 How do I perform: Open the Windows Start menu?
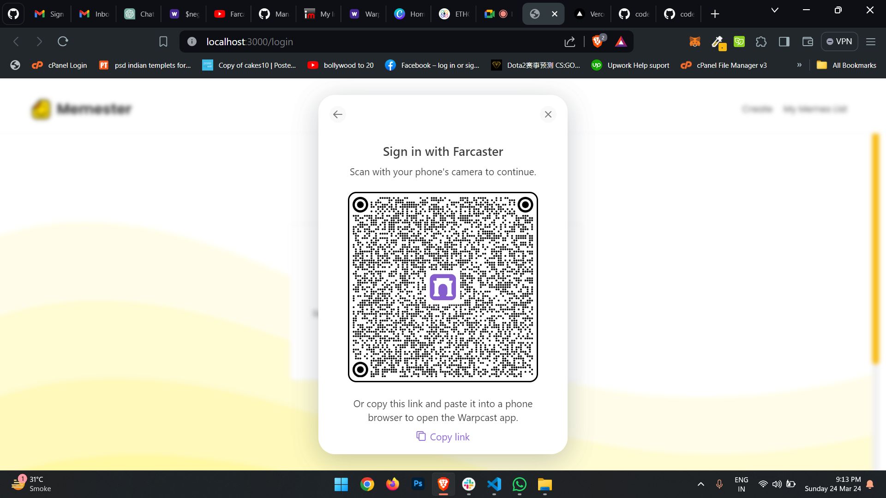click(x=341, y=484)
